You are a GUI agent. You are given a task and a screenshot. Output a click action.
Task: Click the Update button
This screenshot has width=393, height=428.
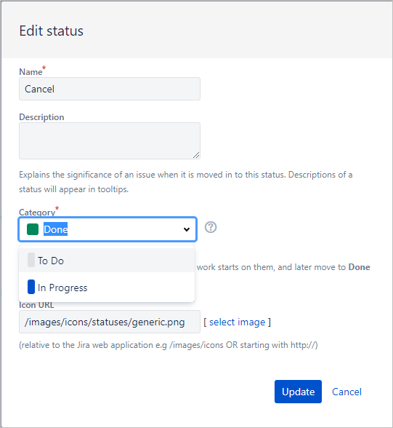coord(298,392)
